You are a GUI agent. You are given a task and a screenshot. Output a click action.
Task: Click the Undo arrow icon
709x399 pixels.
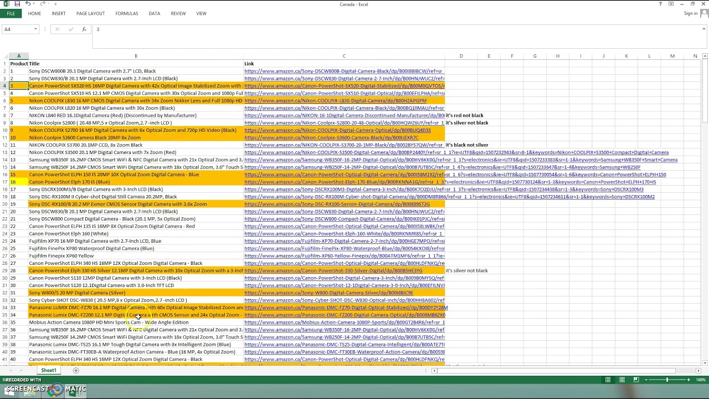(28, 4)
